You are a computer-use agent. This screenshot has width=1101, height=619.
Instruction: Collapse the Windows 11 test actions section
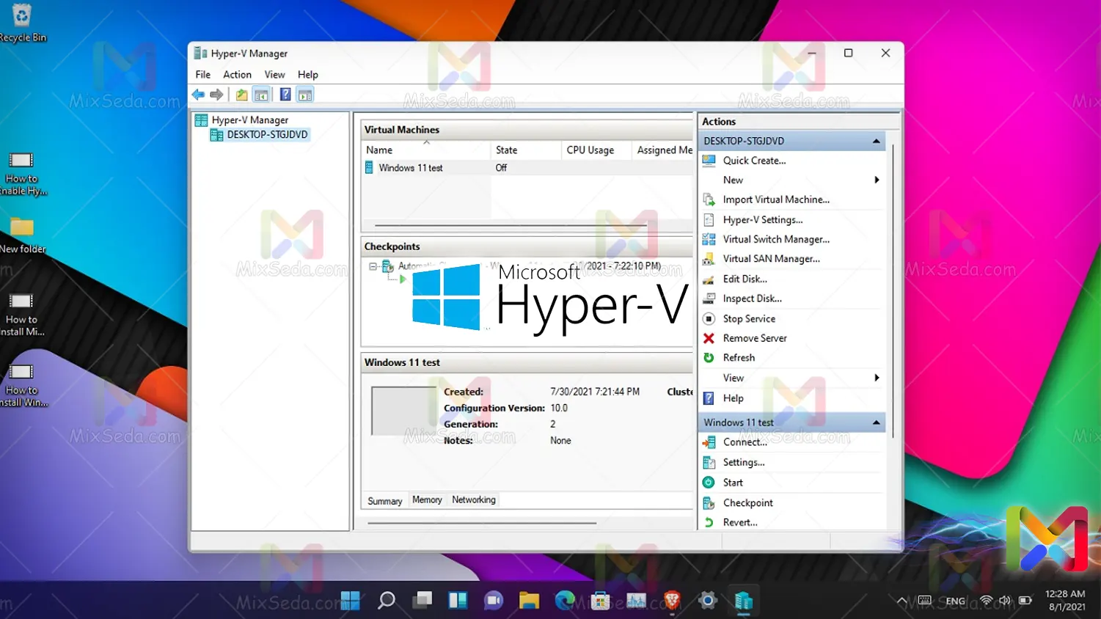[876, 422]
